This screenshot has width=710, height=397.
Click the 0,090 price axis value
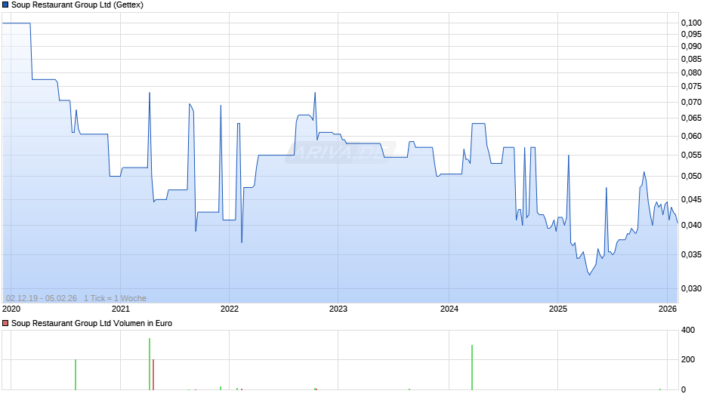(691, 46)
